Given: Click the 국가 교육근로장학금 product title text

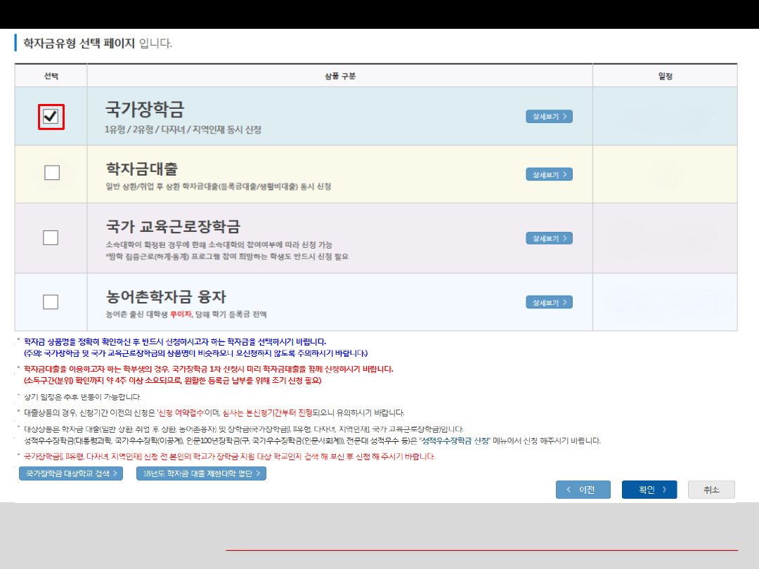Looking at the screenshot, I should (173, 226).
